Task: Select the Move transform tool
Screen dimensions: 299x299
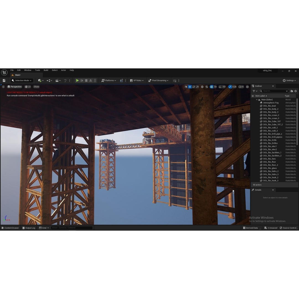Action: (x=190, y=87)
